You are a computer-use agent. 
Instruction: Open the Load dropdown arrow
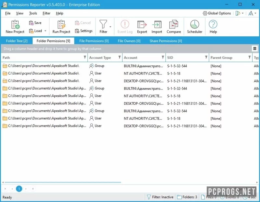(x=45, y=31)
